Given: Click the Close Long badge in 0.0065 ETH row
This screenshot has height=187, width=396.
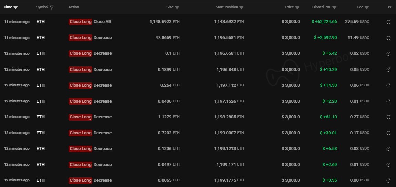Looking at the screenshot, I should 80,180.
